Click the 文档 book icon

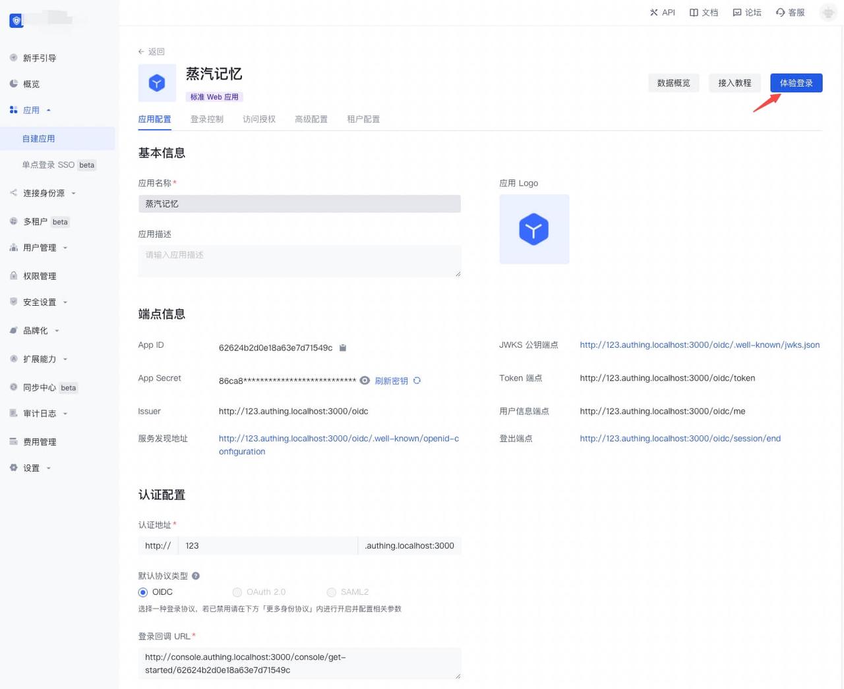(x=694, y=13)
